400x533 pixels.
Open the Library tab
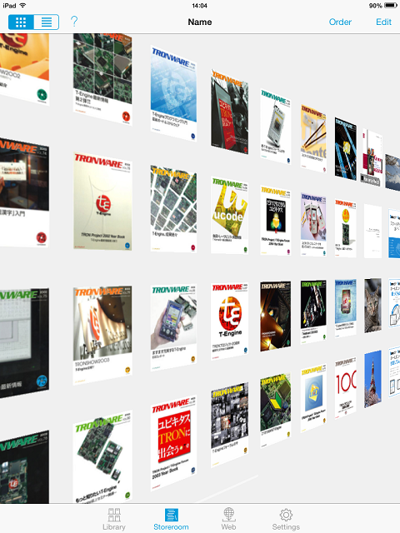[x=114, y=519]
